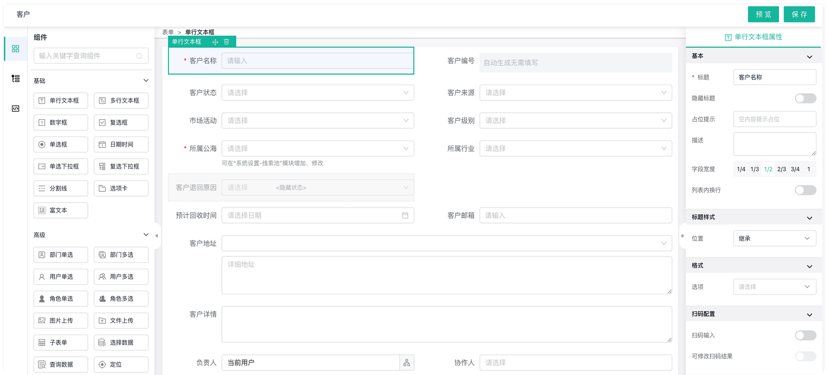Collapse the left component panel arrow

tap(156, 236)
